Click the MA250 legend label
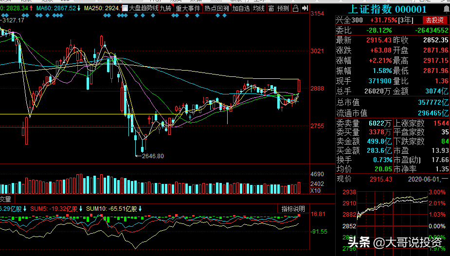 (x=102, y=8)
